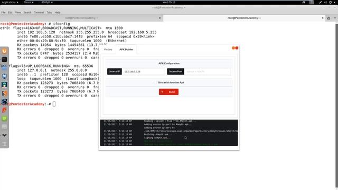Close the first terminal tab

point(159,18)
